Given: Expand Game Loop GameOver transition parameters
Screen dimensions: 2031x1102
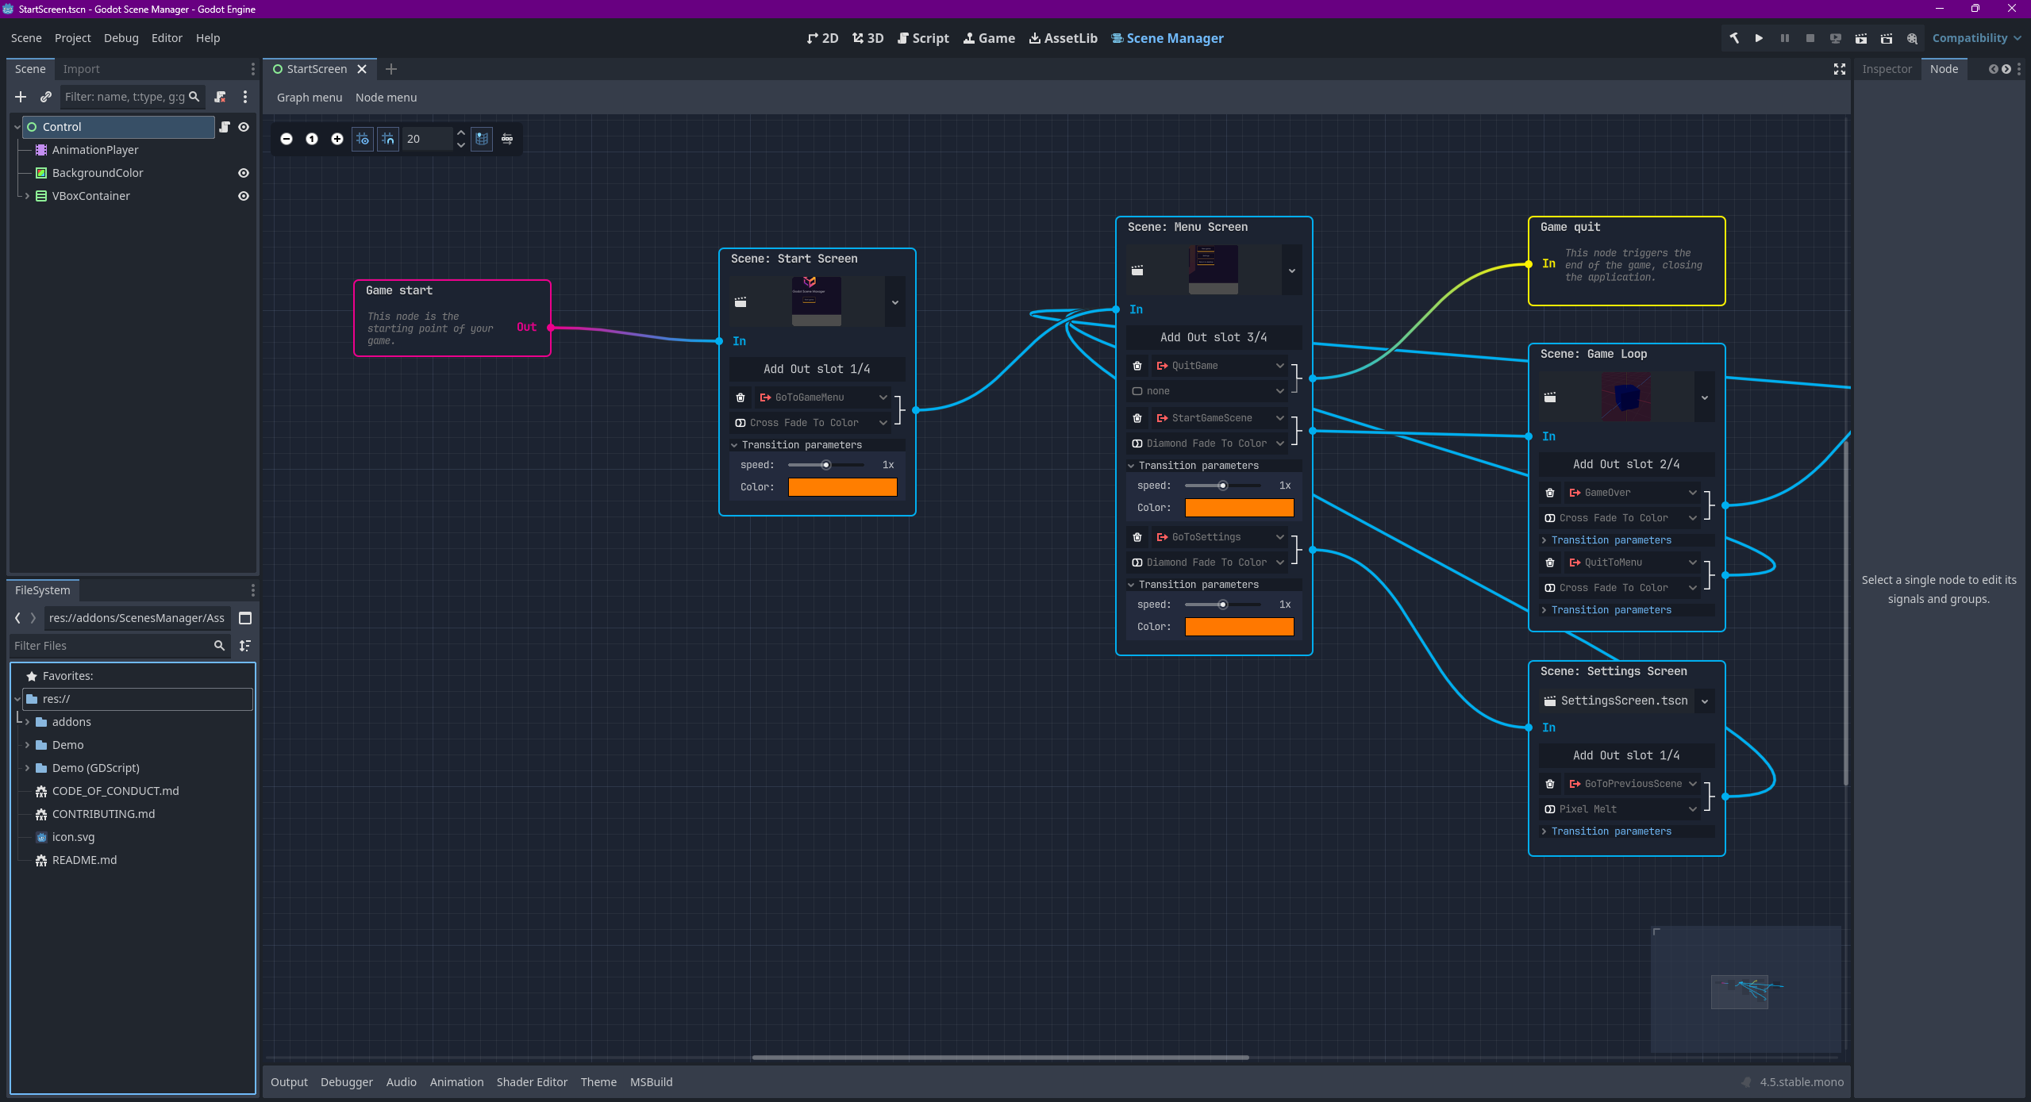Looking at the screenshot, I should point(1610,540).
